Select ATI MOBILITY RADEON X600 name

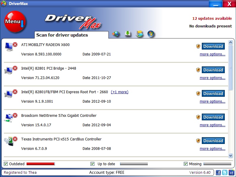click(x=45, y=45)
